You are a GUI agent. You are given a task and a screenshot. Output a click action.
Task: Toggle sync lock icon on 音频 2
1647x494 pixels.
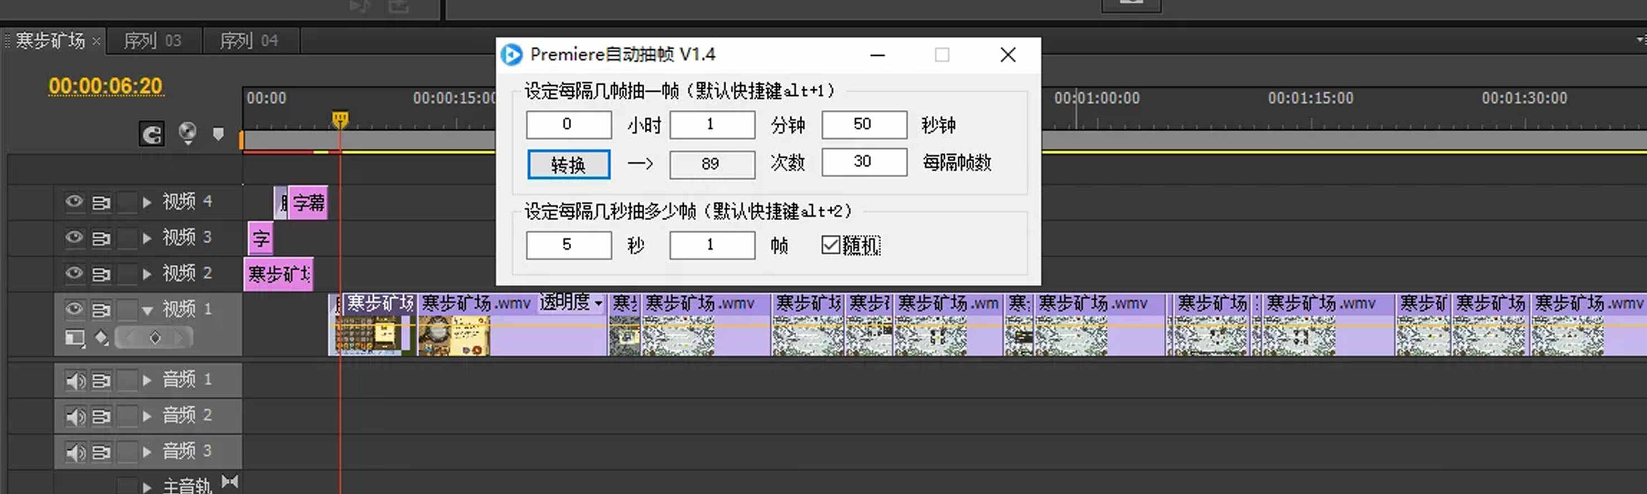(101, 416)
